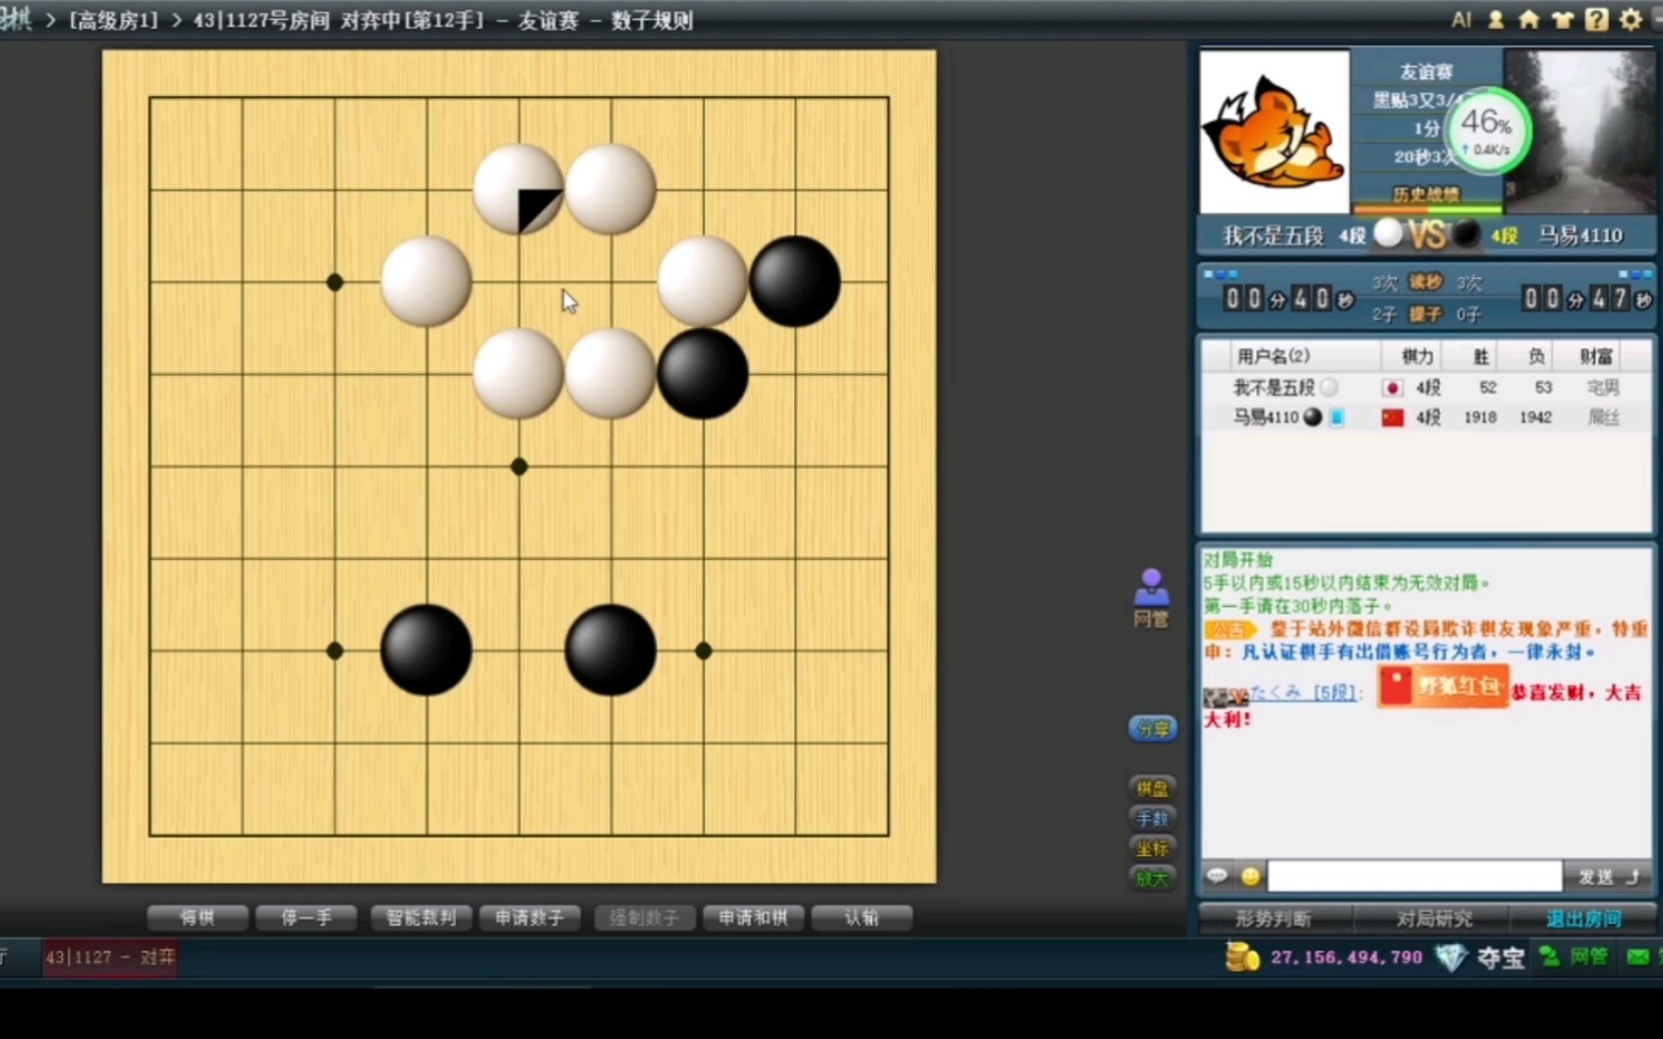Screen dimensions: 1663x1039
Task: Click the 悔棋 undo move button
Action: 197,917
